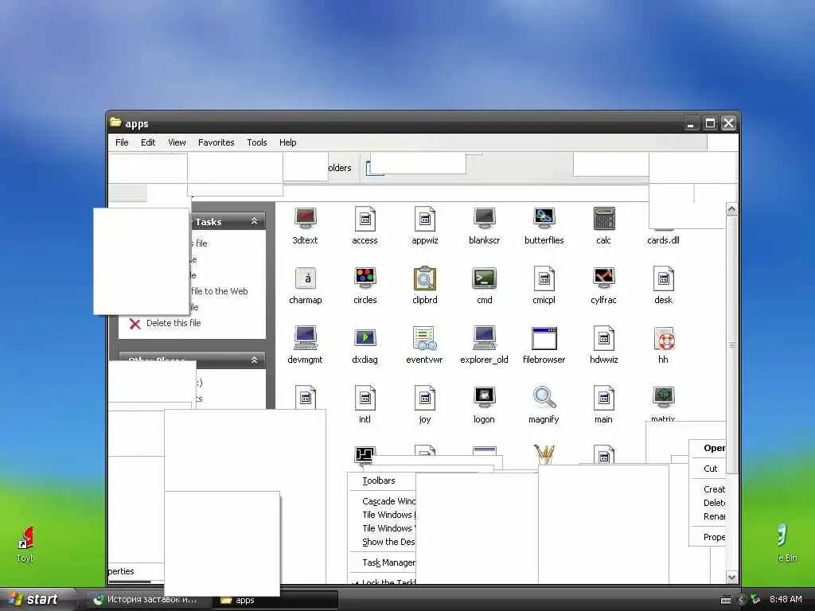Select the Recycle Bin desktop icon
This screenshot has width=815, height=611.
click(786, 544)
